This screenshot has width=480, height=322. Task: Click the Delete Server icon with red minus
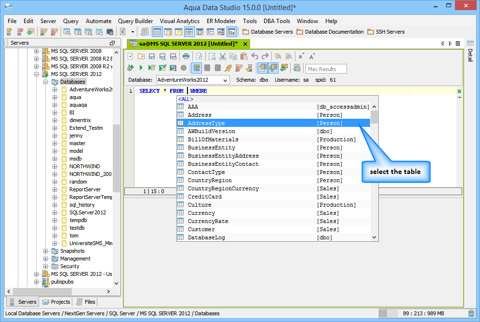20,31
